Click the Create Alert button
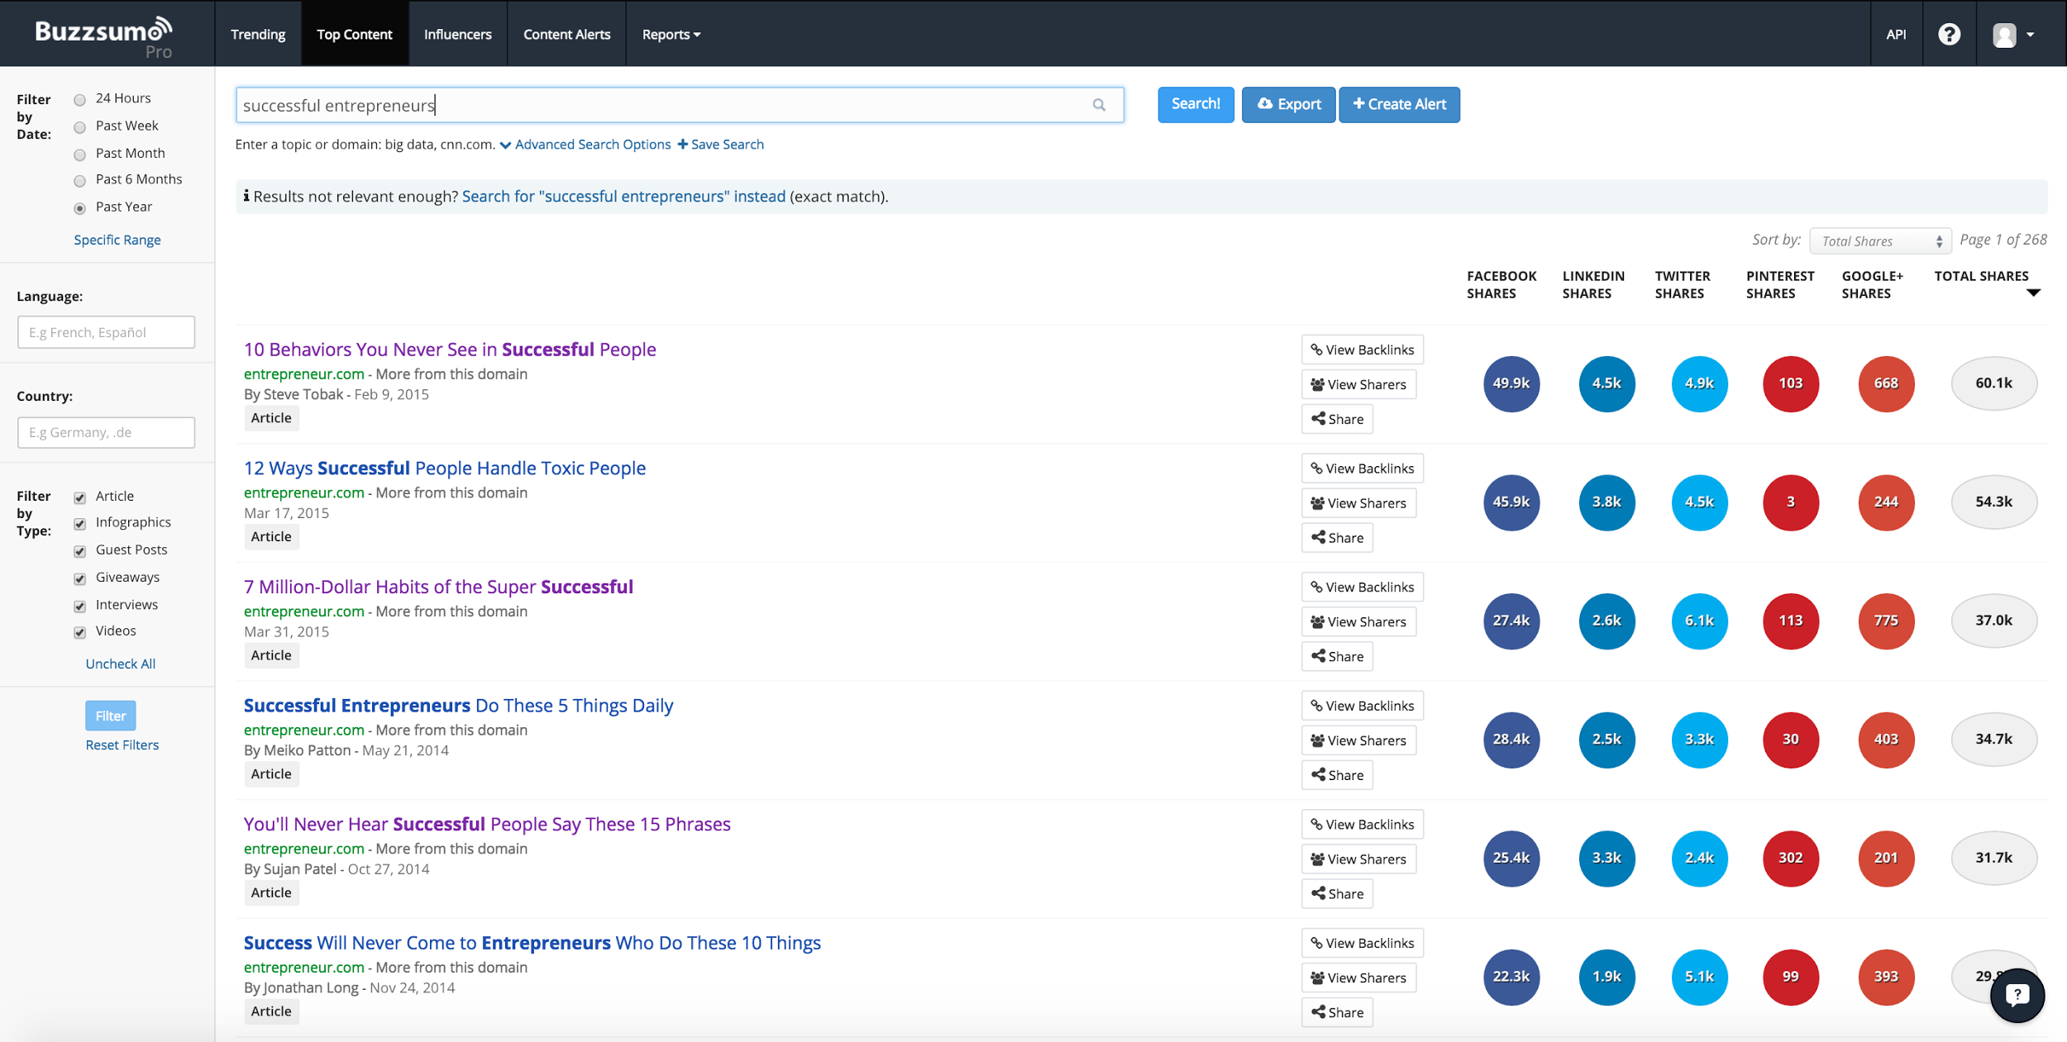This screenshot has height=1042, width=2067. click(x=1399, y=104)
